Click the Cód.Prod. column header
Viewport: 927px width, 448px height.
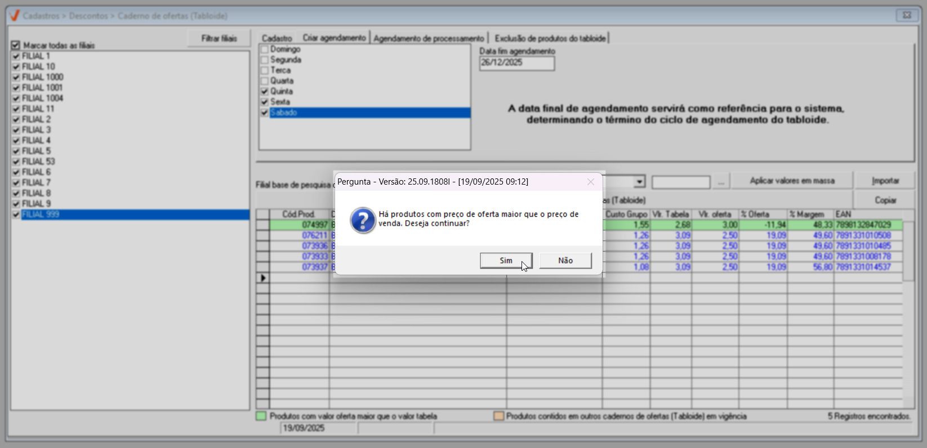tap(299, 214)
